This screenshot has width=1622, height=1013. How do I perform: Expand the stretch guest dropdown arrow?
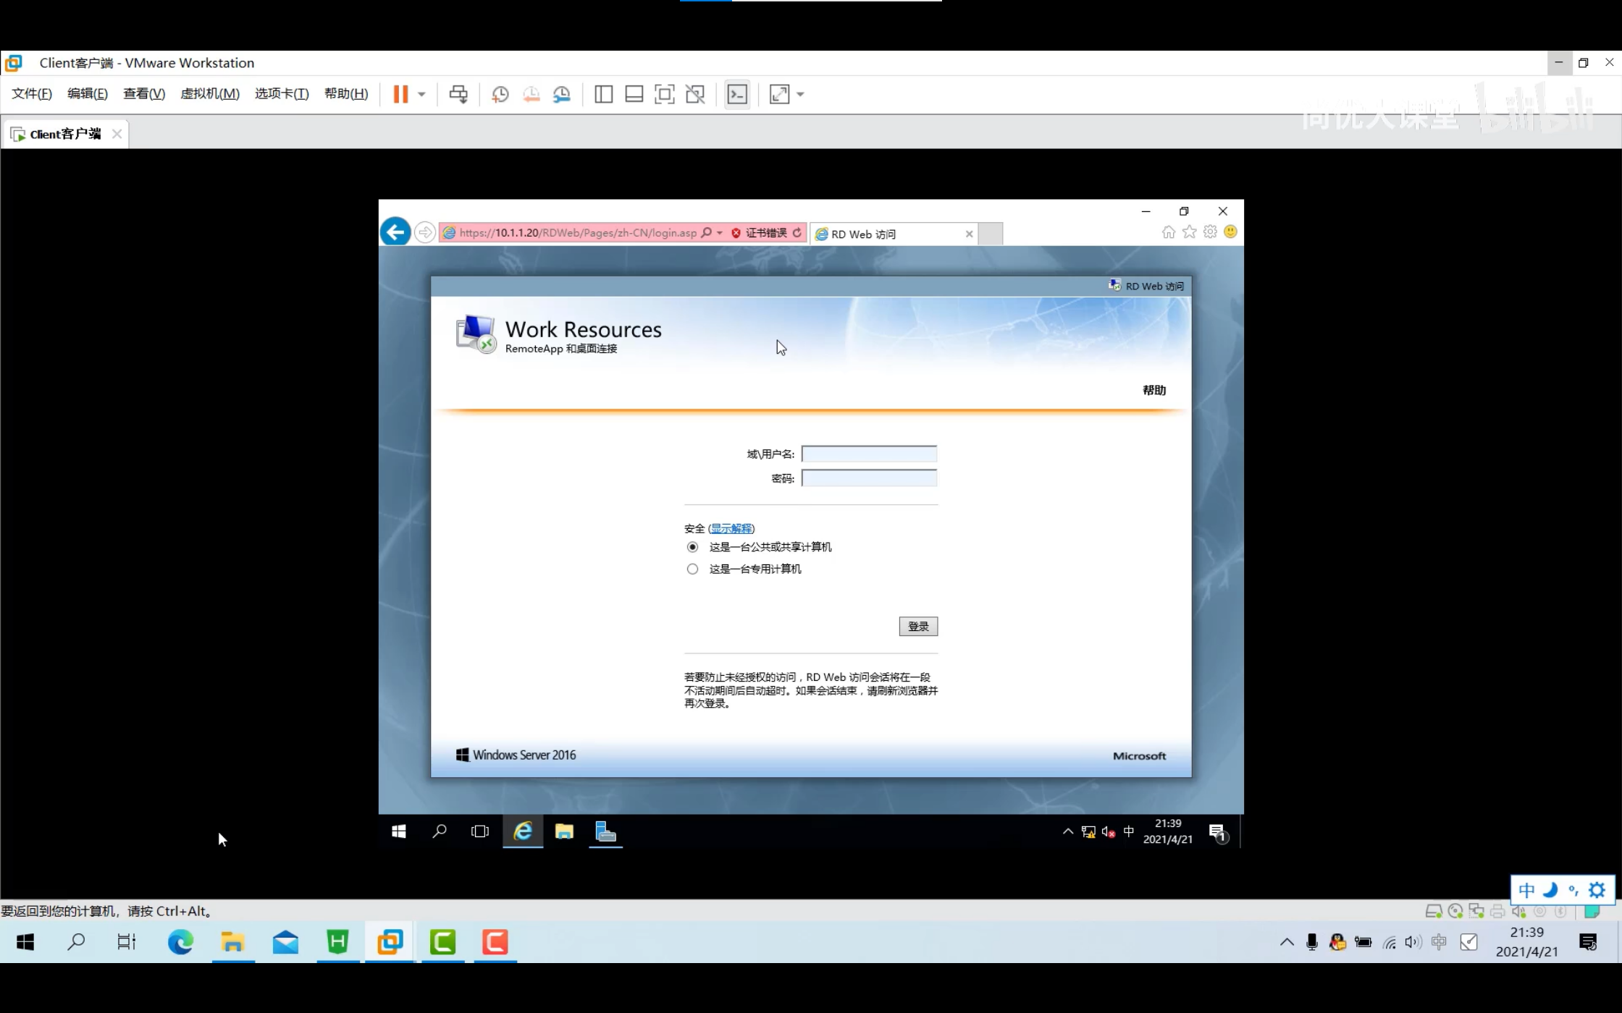[x=800, y=94]
